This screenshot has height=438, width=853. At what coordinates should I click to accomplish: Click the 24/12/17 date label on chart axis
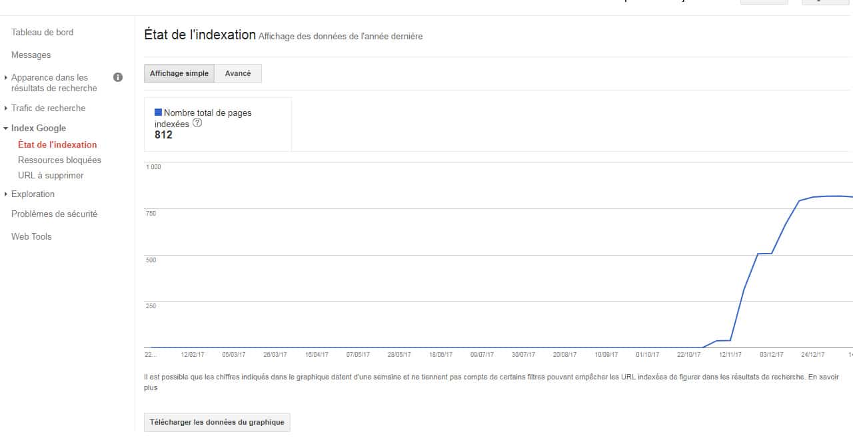pos(812,355)
